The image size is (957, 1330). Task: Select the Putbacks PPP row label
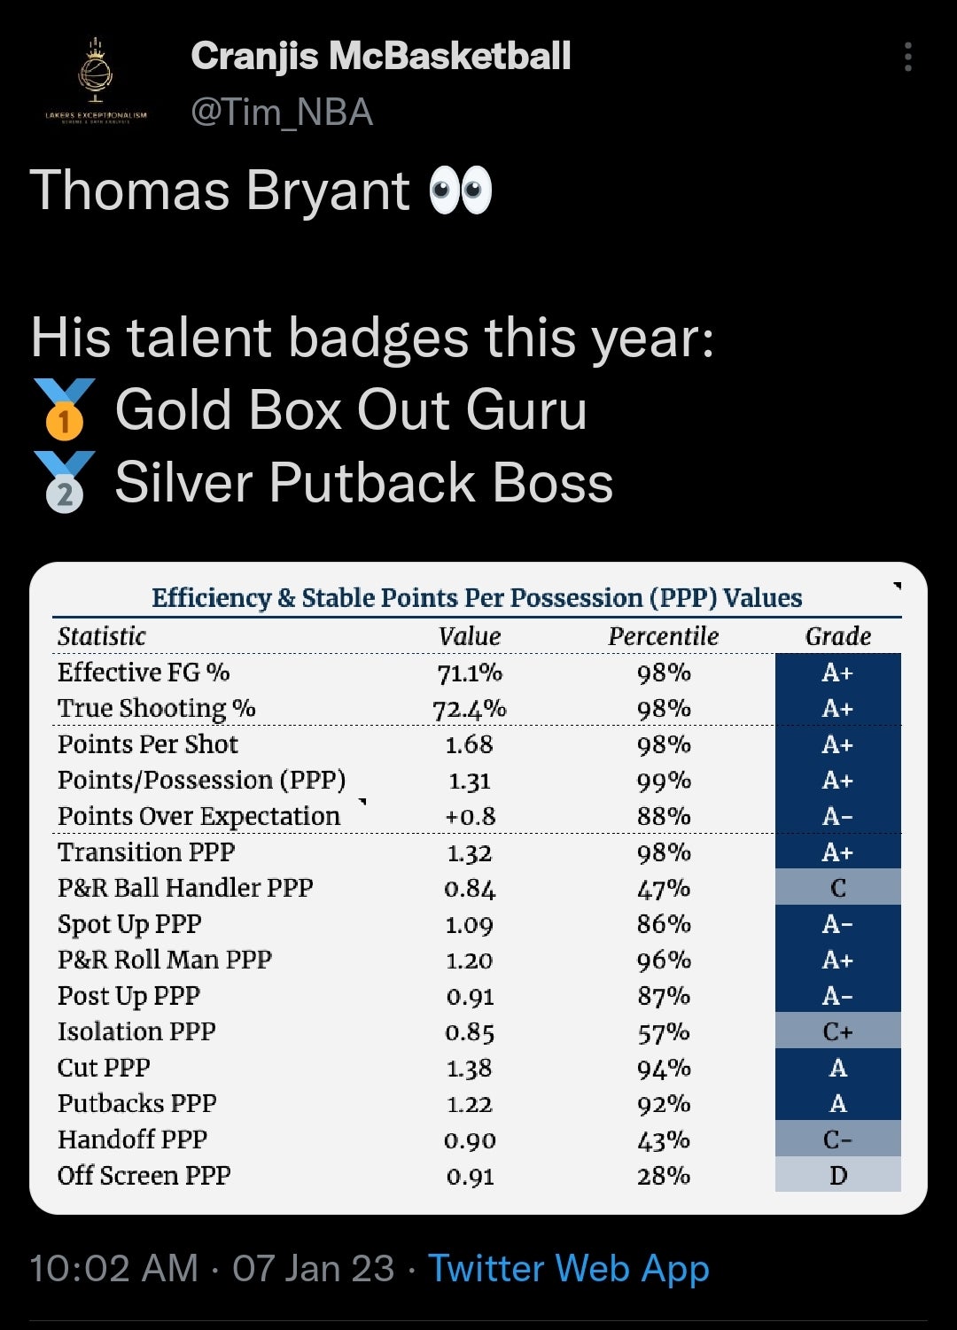[137, 1103]
